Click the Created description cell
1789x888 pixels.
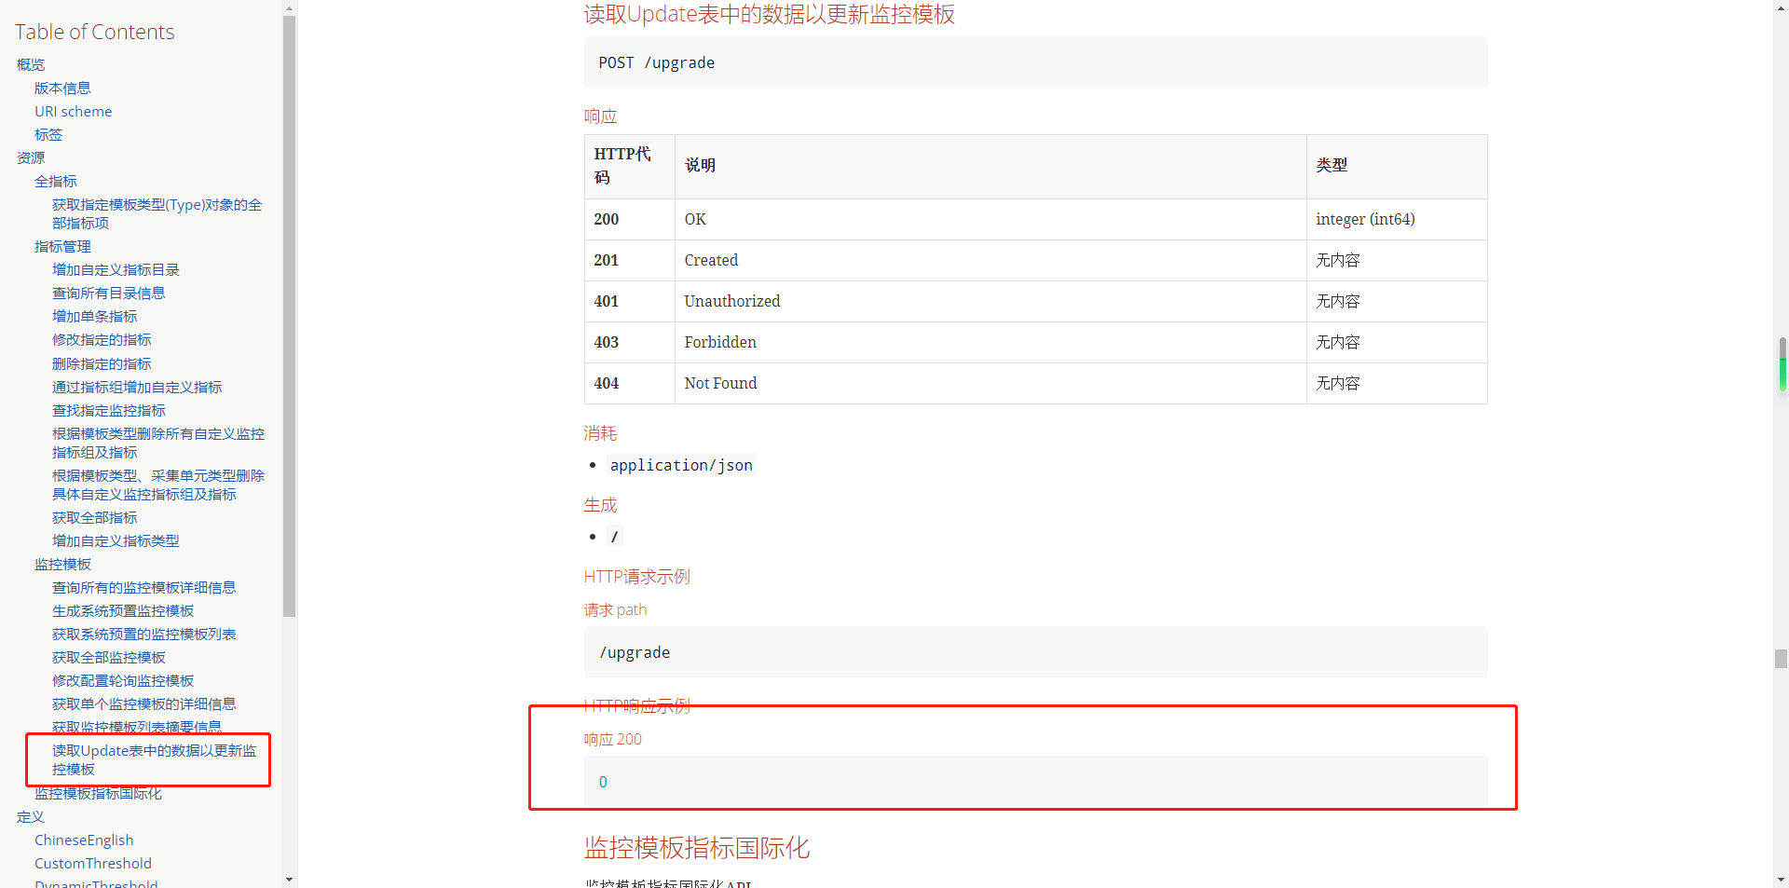(990, 260)
